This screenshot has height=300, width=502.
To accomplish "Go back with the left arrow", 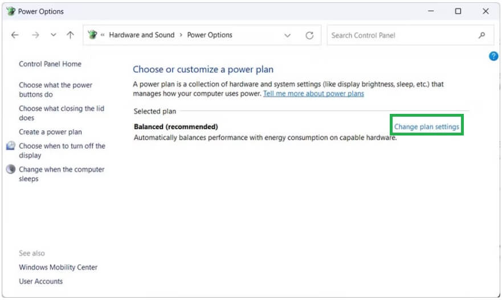I will 15,35.
